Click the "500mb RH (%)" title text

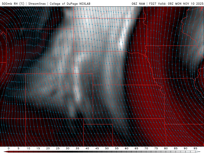click(x=13, y=4)
